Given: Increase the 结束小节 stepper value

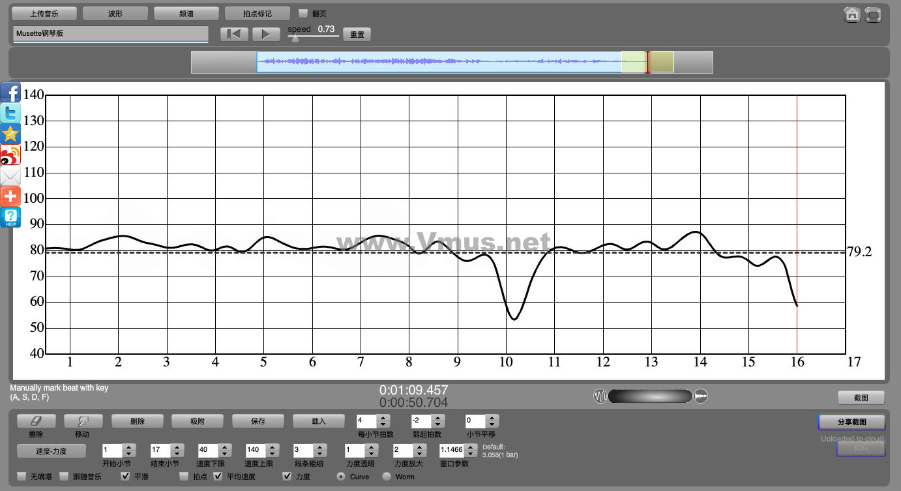Looking at the screenshot, I should (x=176, y=447).
